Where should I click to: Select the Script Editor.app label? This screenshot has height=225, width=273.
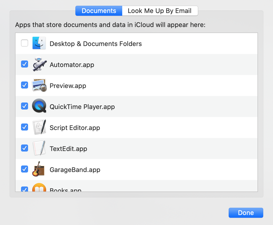75,128
